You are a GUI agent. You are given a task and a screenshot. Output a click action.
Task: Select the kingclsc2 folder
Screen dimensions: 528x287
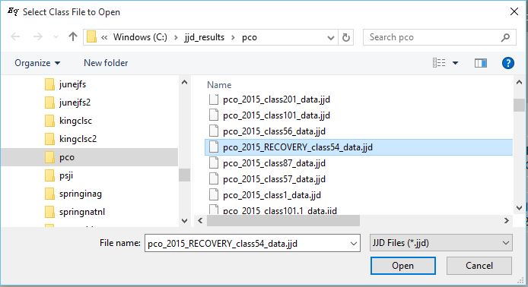pyautogui.click(x=78, y=139)
